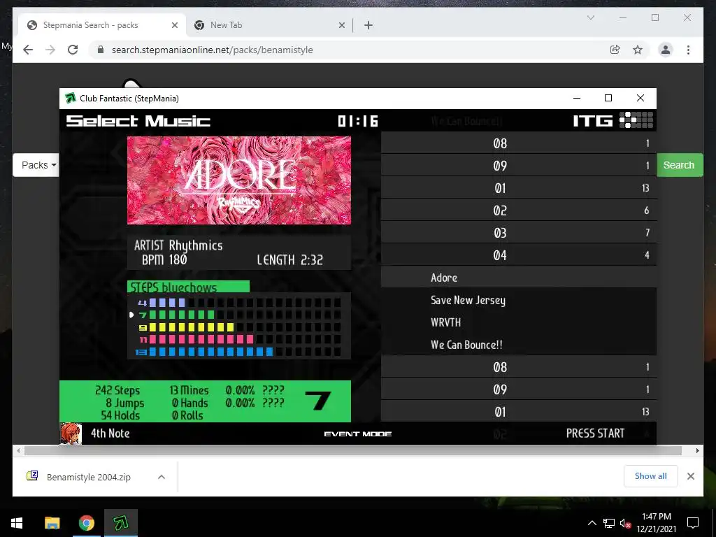Click the browser forward arrow
This screenshot has height=537, width=716.
pyautogui.click(x=50, y=50)
